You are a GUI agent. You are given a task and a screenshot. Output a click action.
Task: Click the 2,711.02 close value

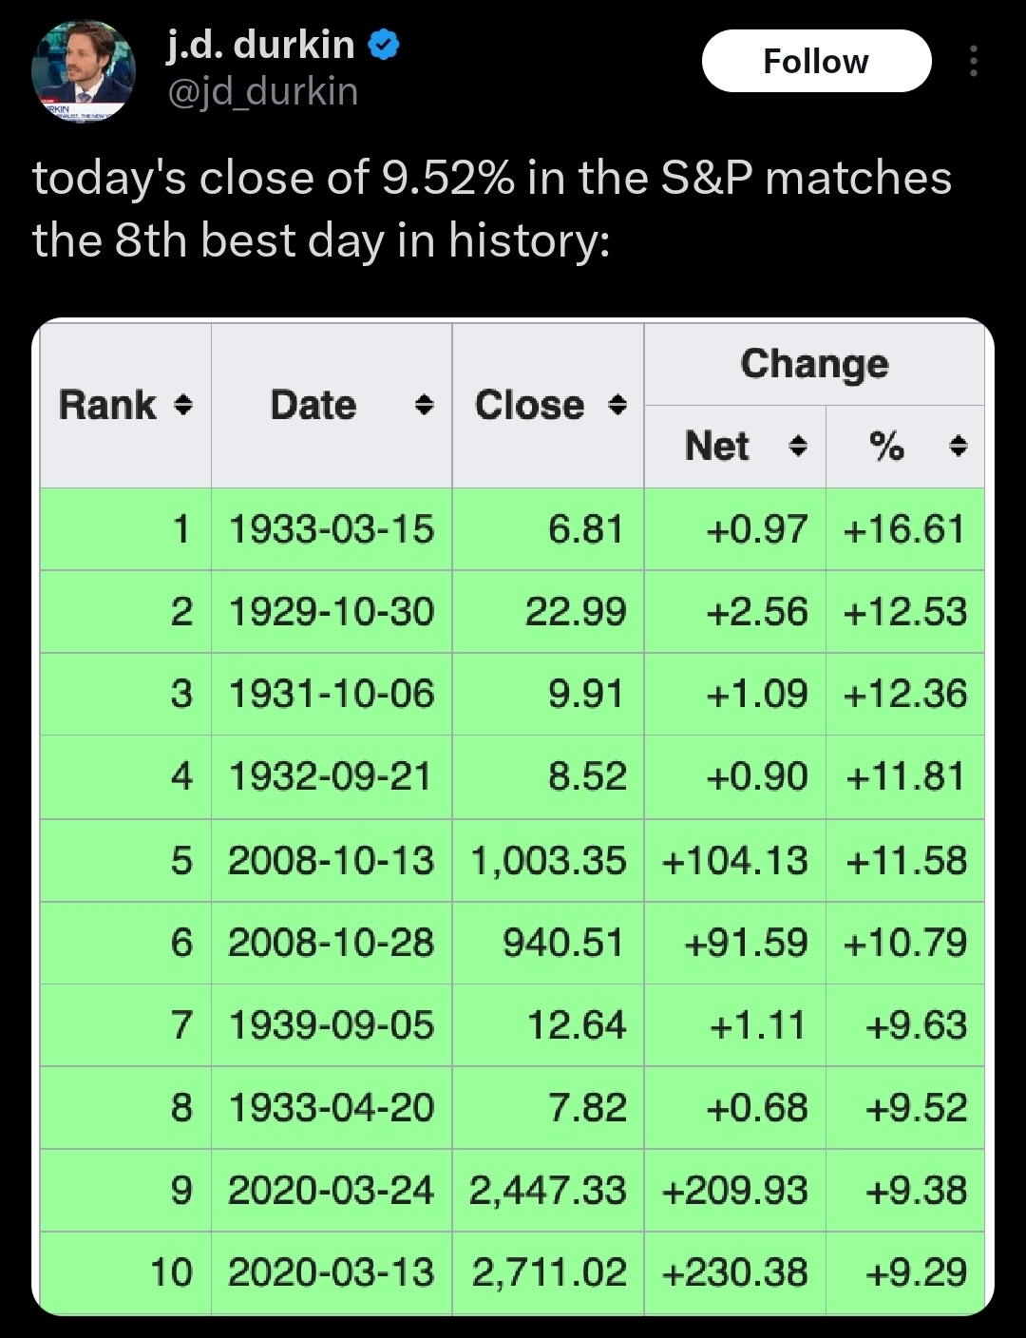click(549, 1272)
